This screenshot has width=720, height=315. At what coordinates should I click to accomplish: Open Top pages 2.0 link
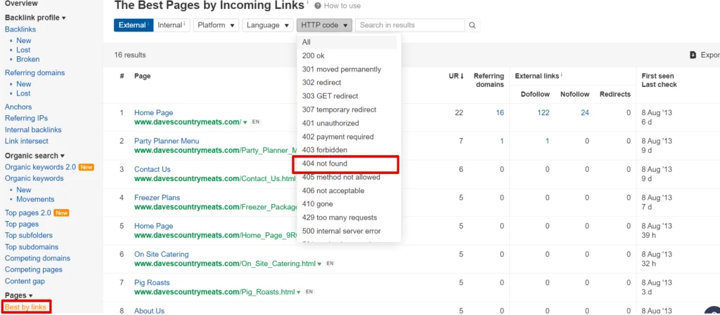tap(28, 213)
